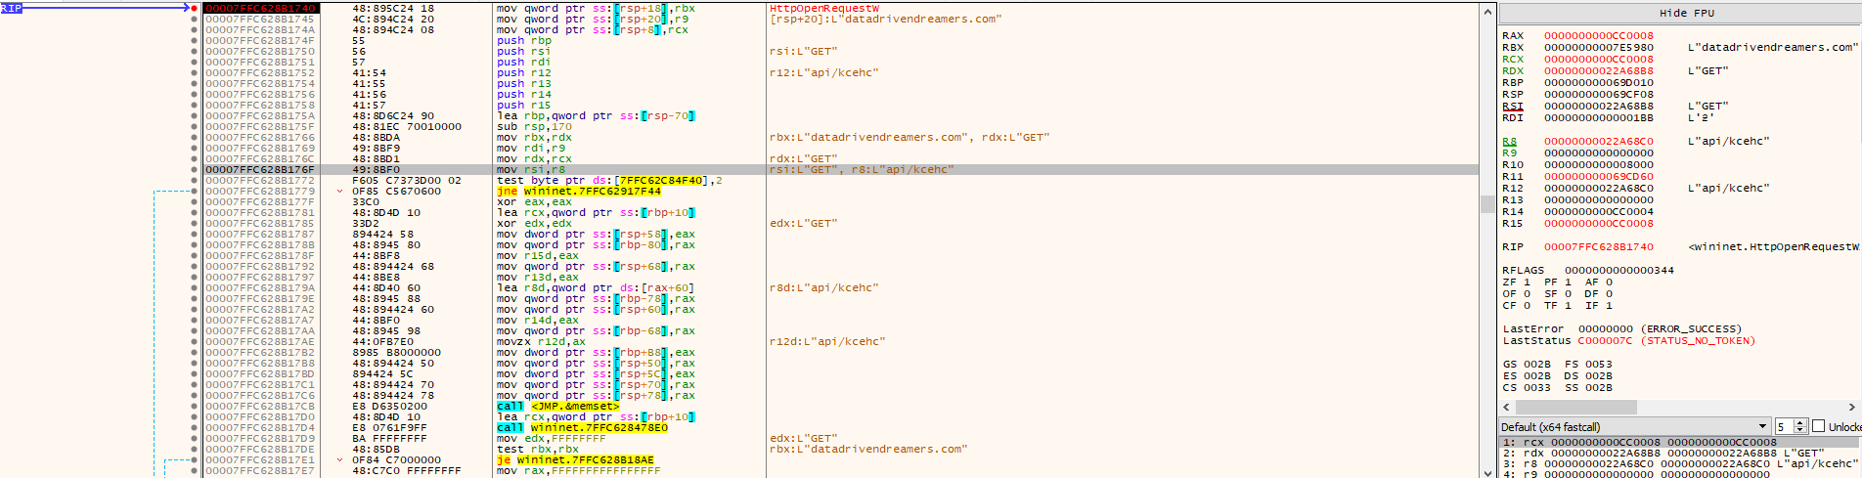Viewport: 1862px width, 478px height.
Task: Select the TF flag value
Action: 1568,305
